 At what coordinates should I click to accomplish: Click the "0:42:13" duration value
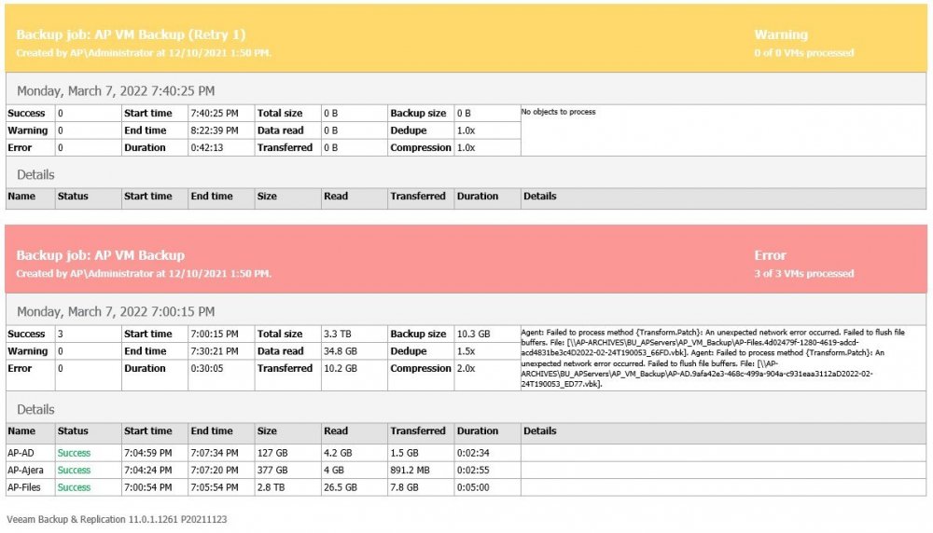coord(206,147)
